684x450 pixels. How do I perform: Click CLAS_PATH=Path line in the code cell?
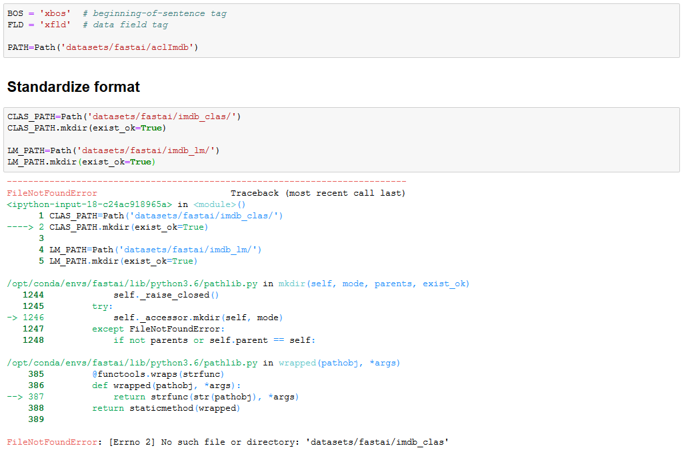click(124, 116)
